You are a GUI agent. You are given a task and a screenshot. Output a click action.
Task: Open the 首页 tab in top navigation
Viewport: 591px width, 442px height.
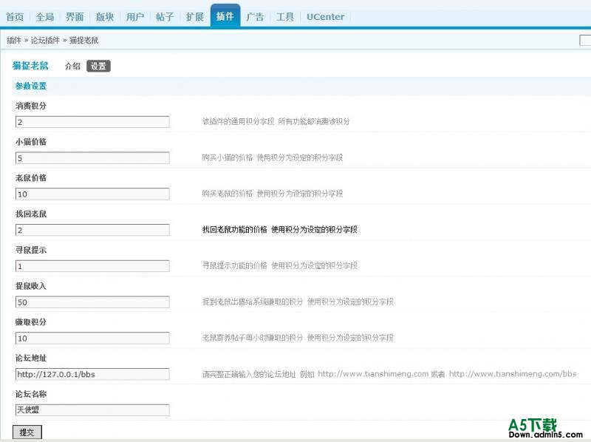[x=15, y=17]
